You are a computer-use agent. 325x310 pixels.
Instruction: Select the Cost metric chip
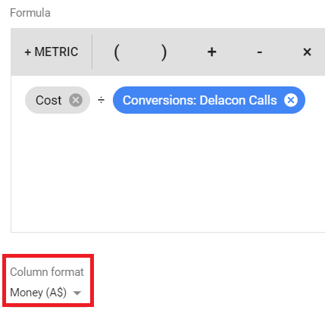[x=48, y=100]
